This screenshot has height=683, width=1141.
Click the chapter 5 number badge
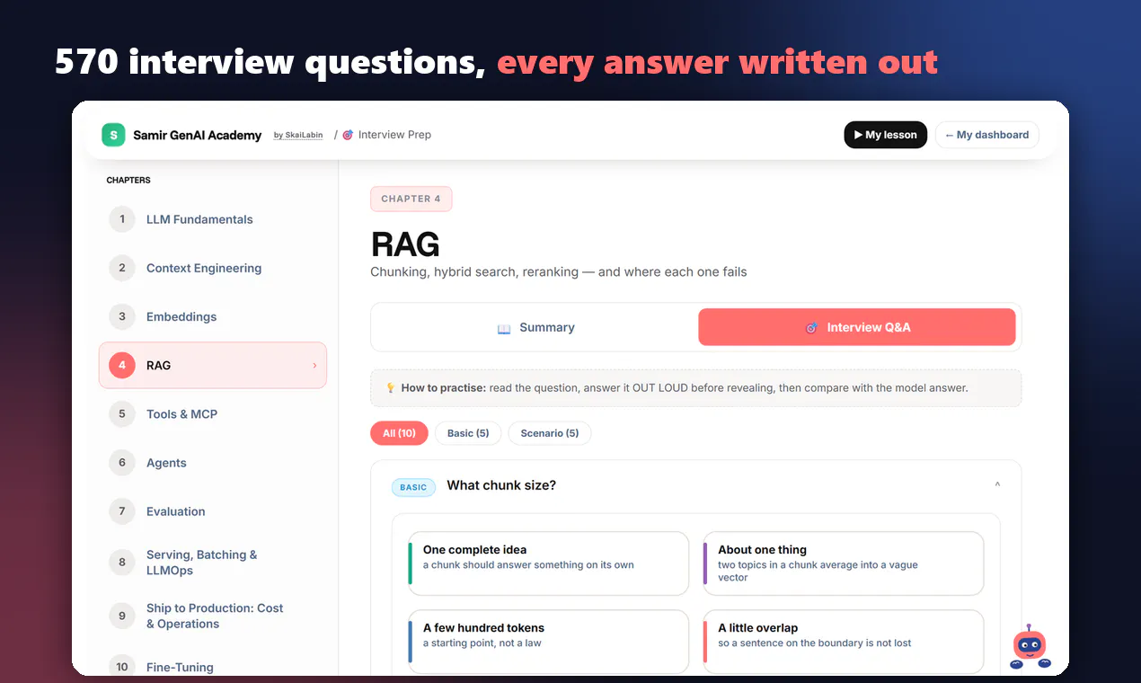pyautogui.click(x=122, y=414)
